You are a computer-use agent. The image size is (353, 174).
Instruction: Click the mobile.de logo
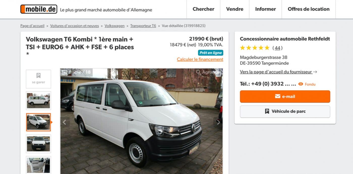[39, 9]
